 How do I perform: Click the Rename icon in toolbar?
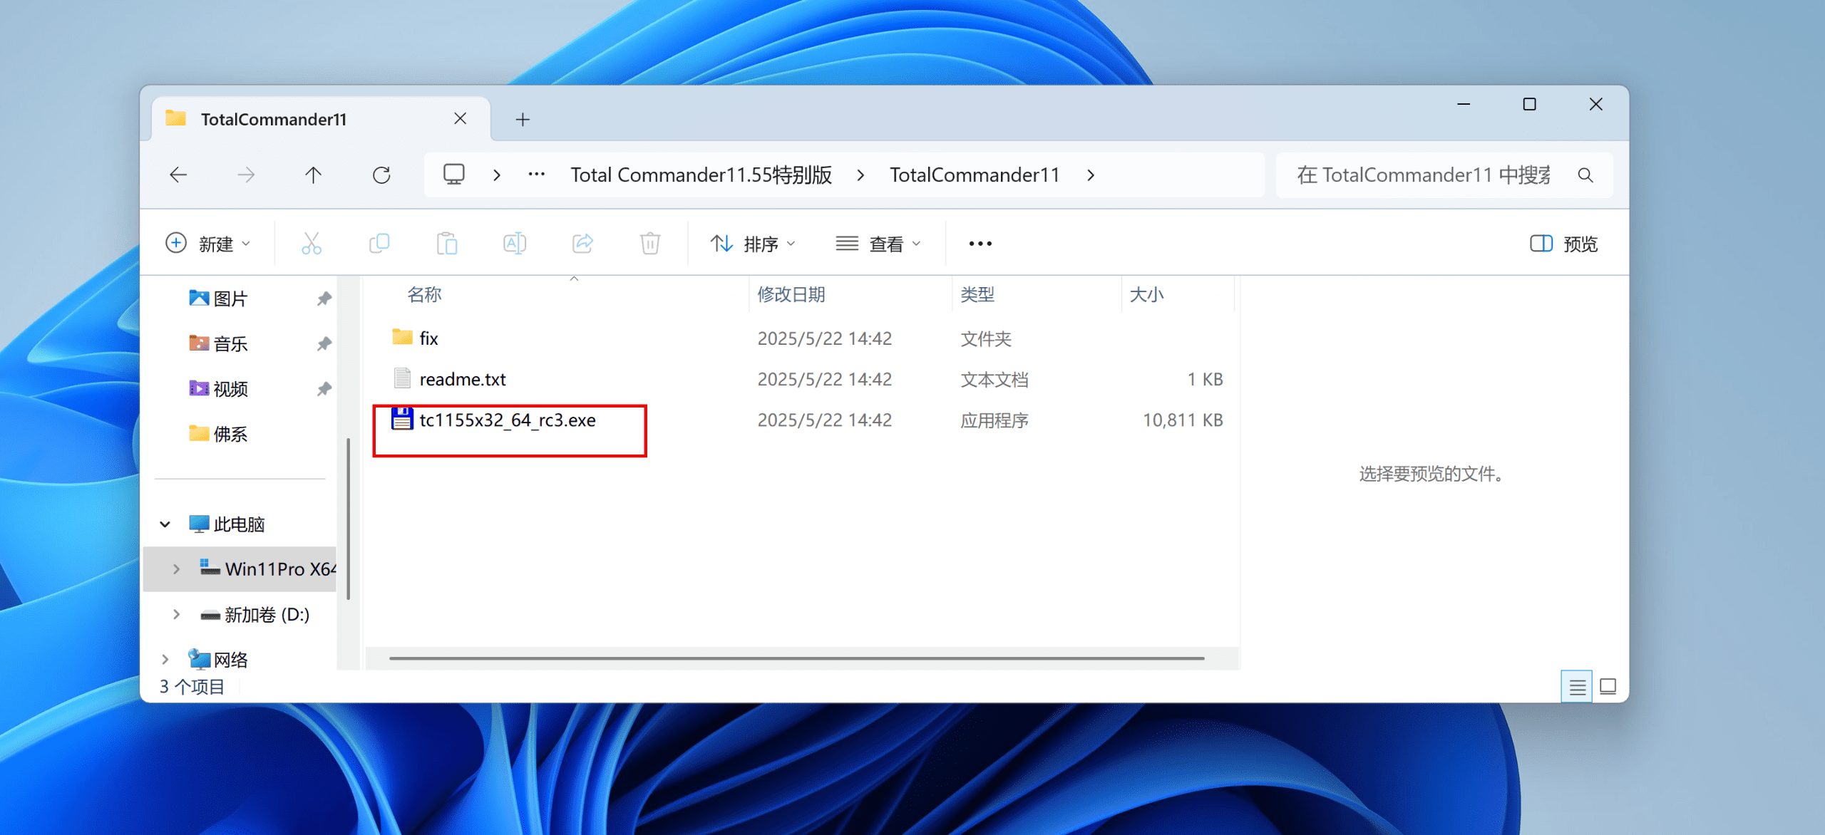[x=515, y=244]
